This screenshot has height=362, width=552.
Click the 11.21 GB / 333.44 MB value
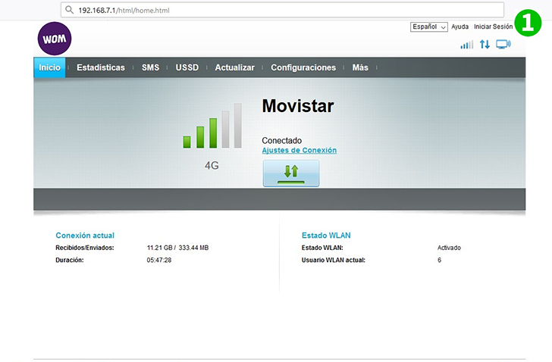pyautogui.click(x=177, y=248)
